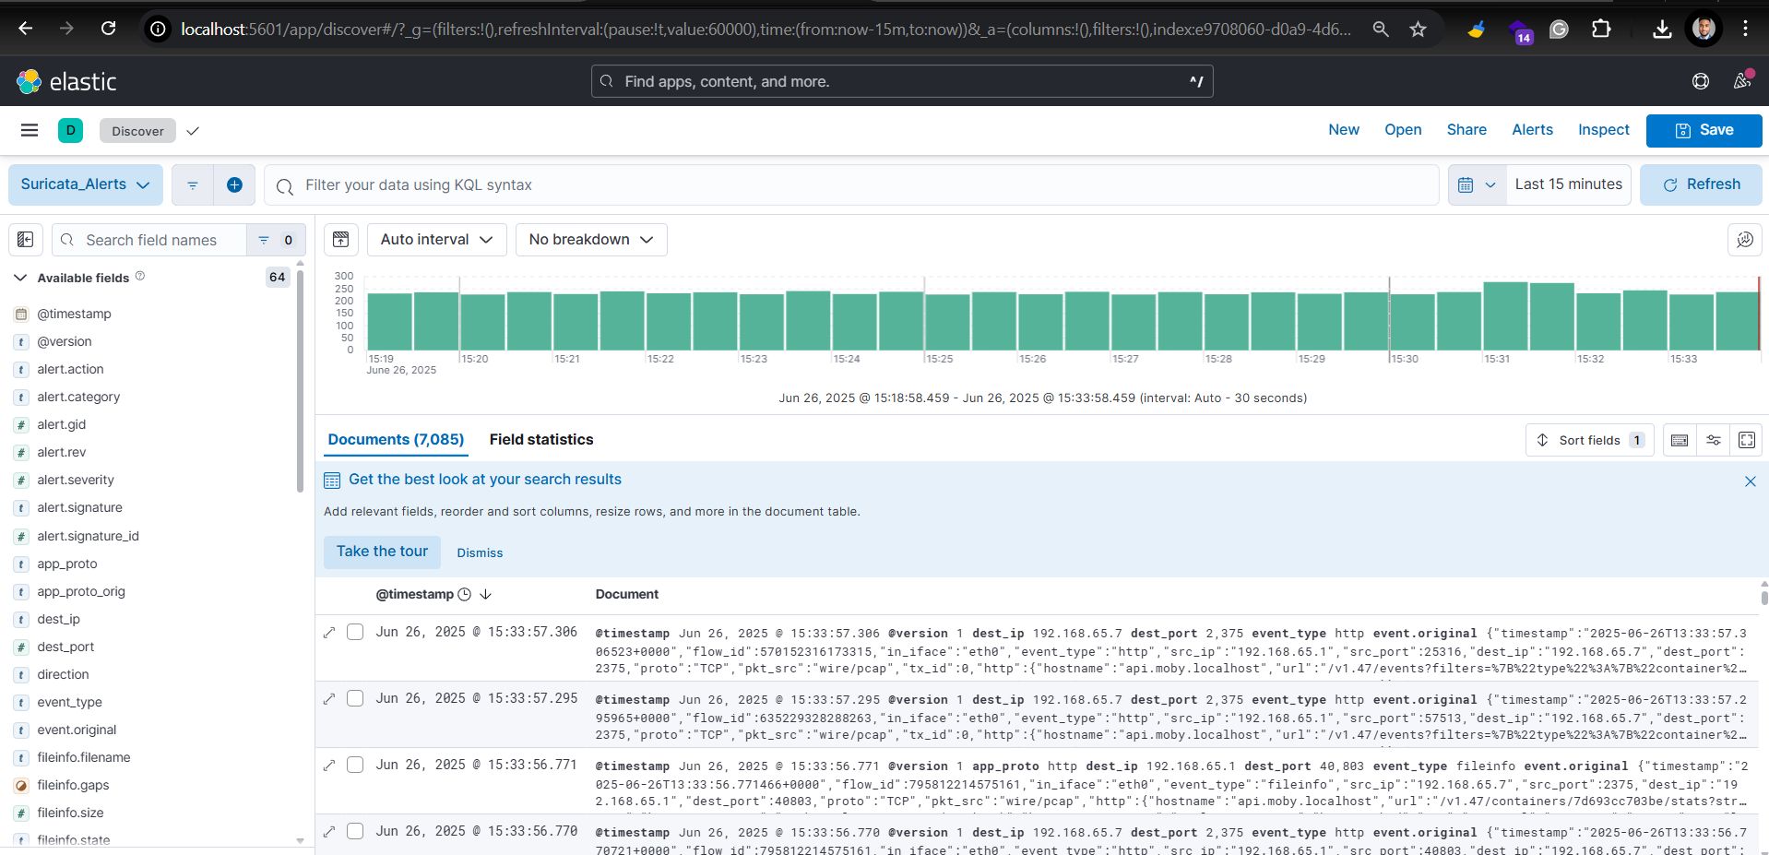Open the Alerts menu
The height and width of the screenshot is (855, 1769).
click(x=1532, y=130)
